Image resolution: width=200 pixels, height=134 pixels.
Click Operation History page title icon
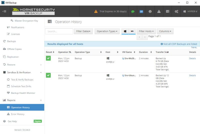tap(50, 21)
